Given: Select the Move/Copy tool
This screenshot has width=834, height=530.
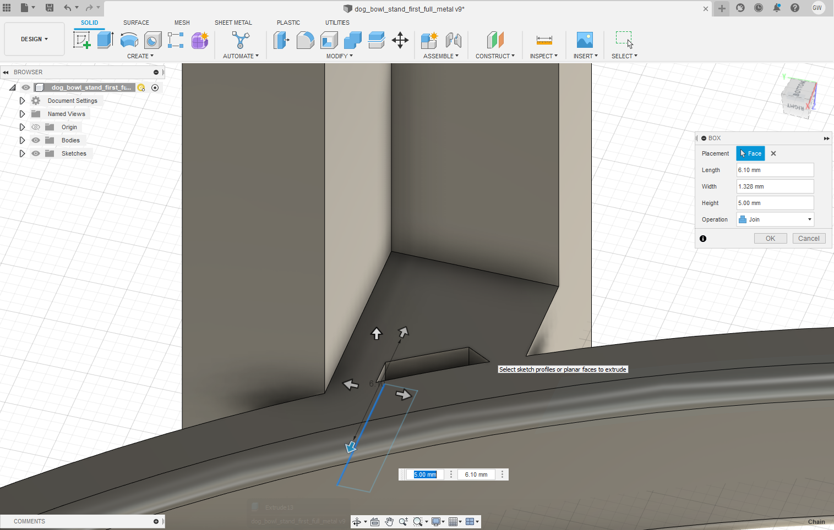Looking at the screenshot, I should [x=400, y=40].
